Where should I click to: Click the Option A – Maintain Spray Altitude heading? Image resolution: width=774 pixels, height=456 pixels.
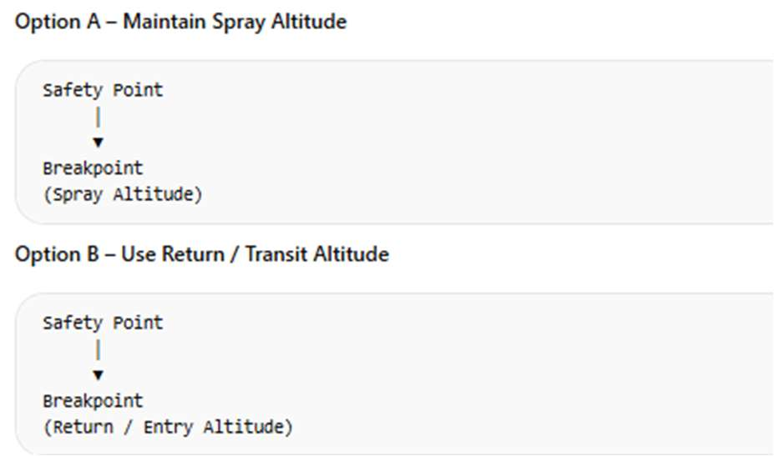(180, 23)
